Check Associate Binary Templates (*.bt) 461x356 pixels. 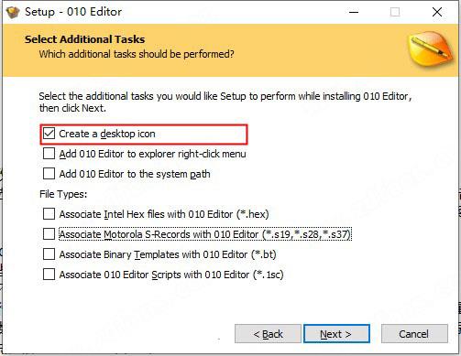[49, 254]
